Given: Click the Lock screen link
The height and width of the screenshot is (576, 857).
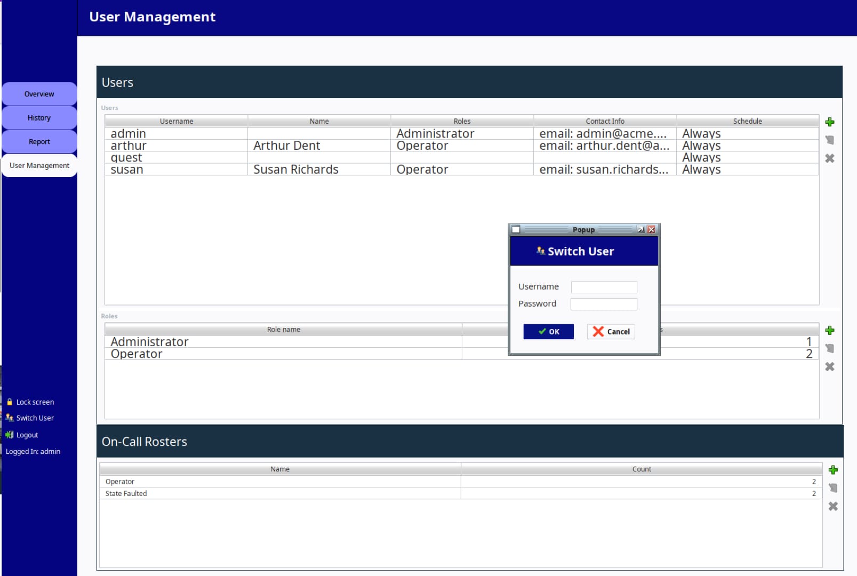Looking at the screenshot, I should (35, 402).
